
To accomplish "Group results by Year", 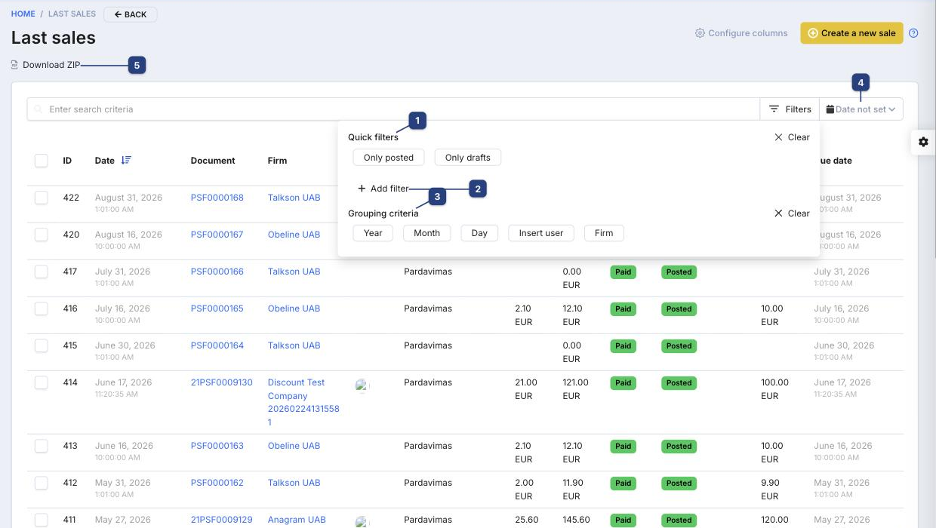I will coord(373,233).
